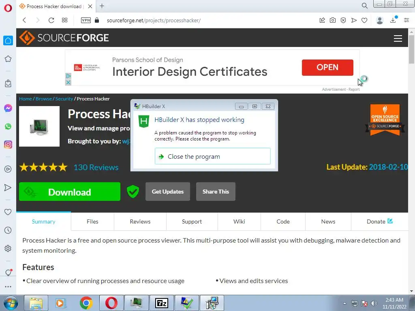
Task: Open Instagram in the sidebar
Action: [8, 145]
